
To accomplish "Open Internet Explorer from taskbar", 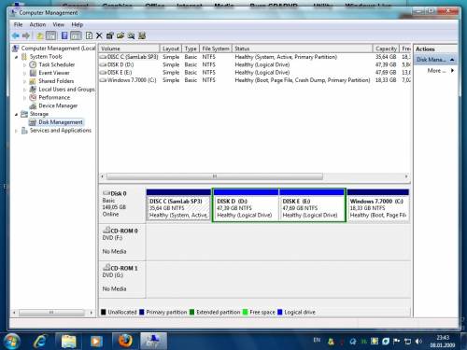I will pyautogui.click(x=40, y=342).
